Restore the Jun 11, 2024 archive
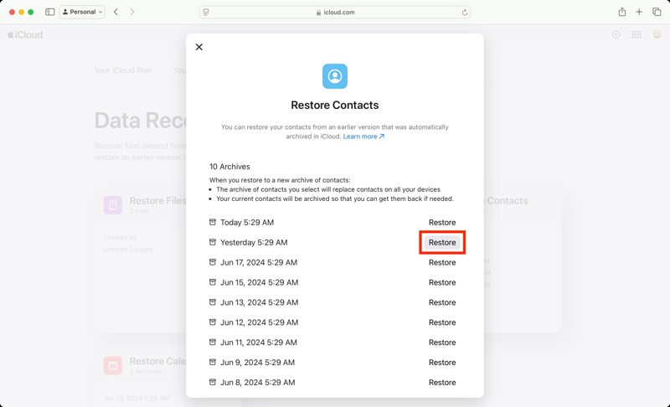Viewport: 670px width, 407px height. point(442,343)
